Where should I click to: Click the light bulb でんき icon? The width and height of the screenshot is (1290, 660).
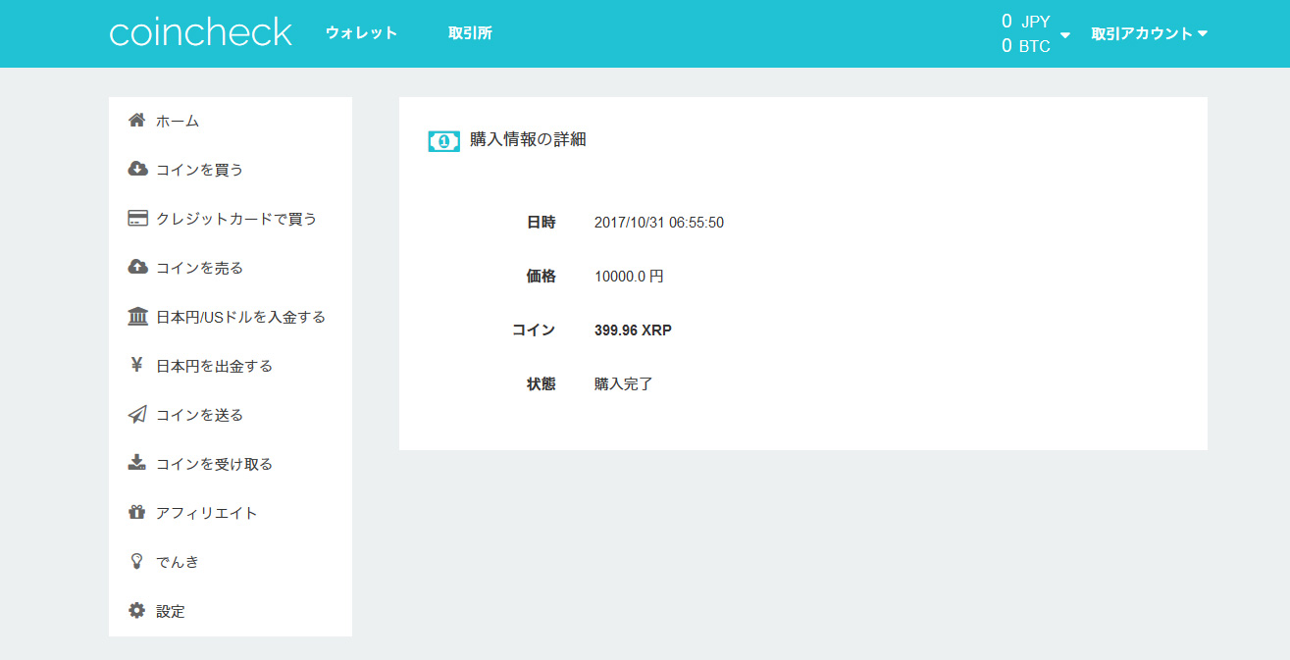coord(137,562)
